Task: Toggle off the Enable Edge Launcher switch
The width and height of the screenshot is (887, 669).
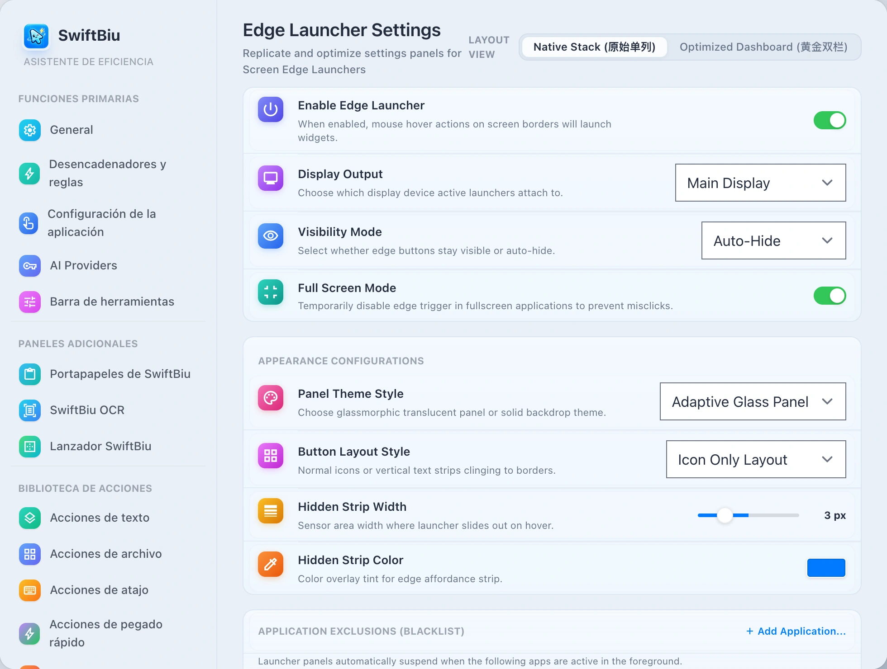Action: pyautogui.click(x=830, y=120)
